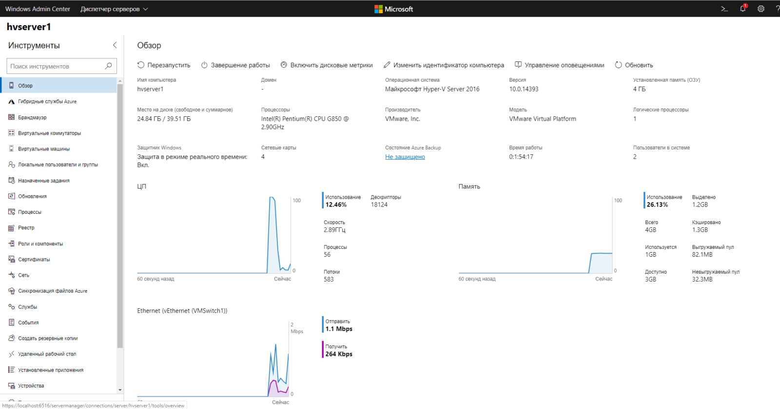Click Завершение работы button
Image resolution: width=780 pixels, height=409 pixels.
pyautogui.click(x=235, y=65)
